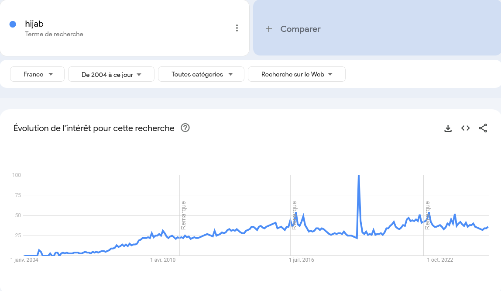The height and width of the screenshot is (291, 501).
Task: Open help icon next to chart title
Action: (x=185, y=128)
